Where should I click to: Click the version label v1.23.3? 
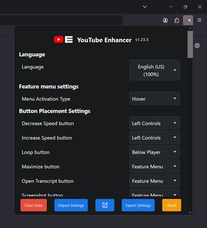coord(142,40)
